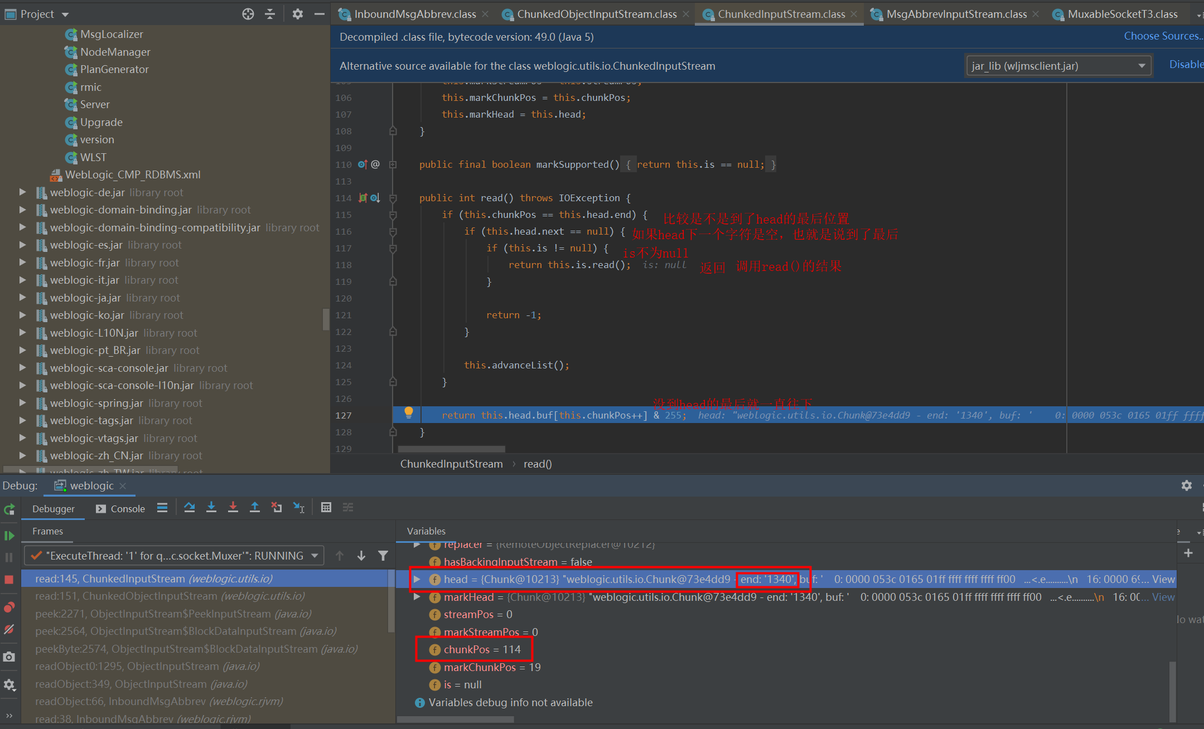The height and width of the screenshot is (729, 1204).
Task: Hide the Project tool window
Action: (x=320, y=14)
